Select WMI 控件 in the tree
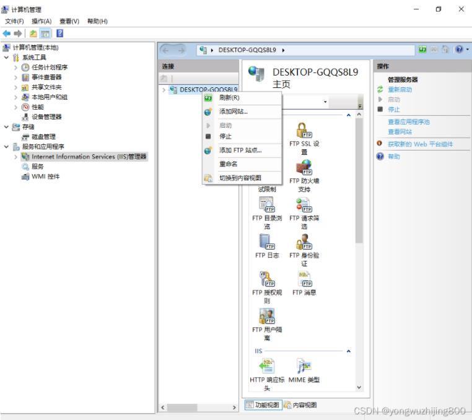Viewport: 472px width, 420px height. coord(45,177)
